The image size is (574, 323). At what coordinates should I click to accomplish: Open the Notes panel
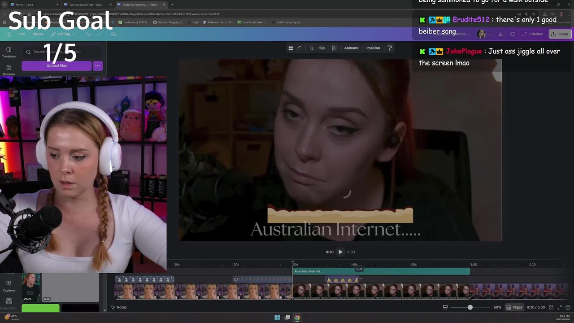coord(119,307)
